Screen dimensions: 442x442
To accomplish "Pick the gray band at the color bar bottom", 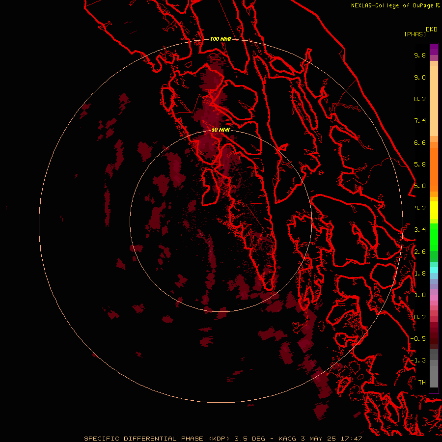I will (434, 376).
